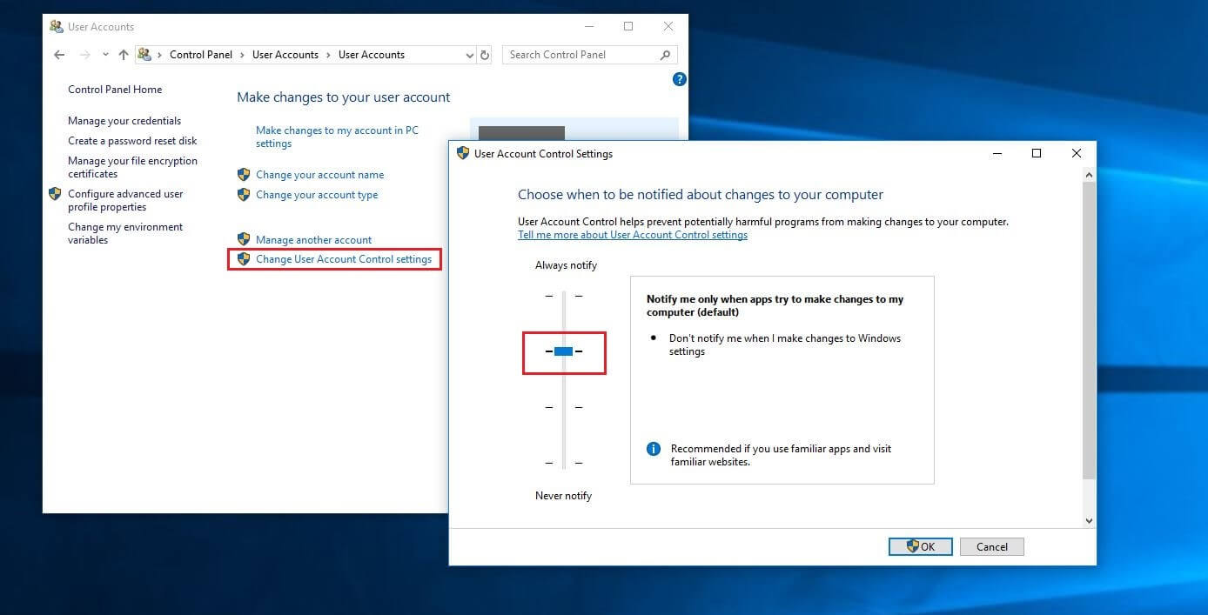This screenshot has height=615, width=1208.
Task: Expand the address bar history dropdown
Action: click(x=469, y=55)
